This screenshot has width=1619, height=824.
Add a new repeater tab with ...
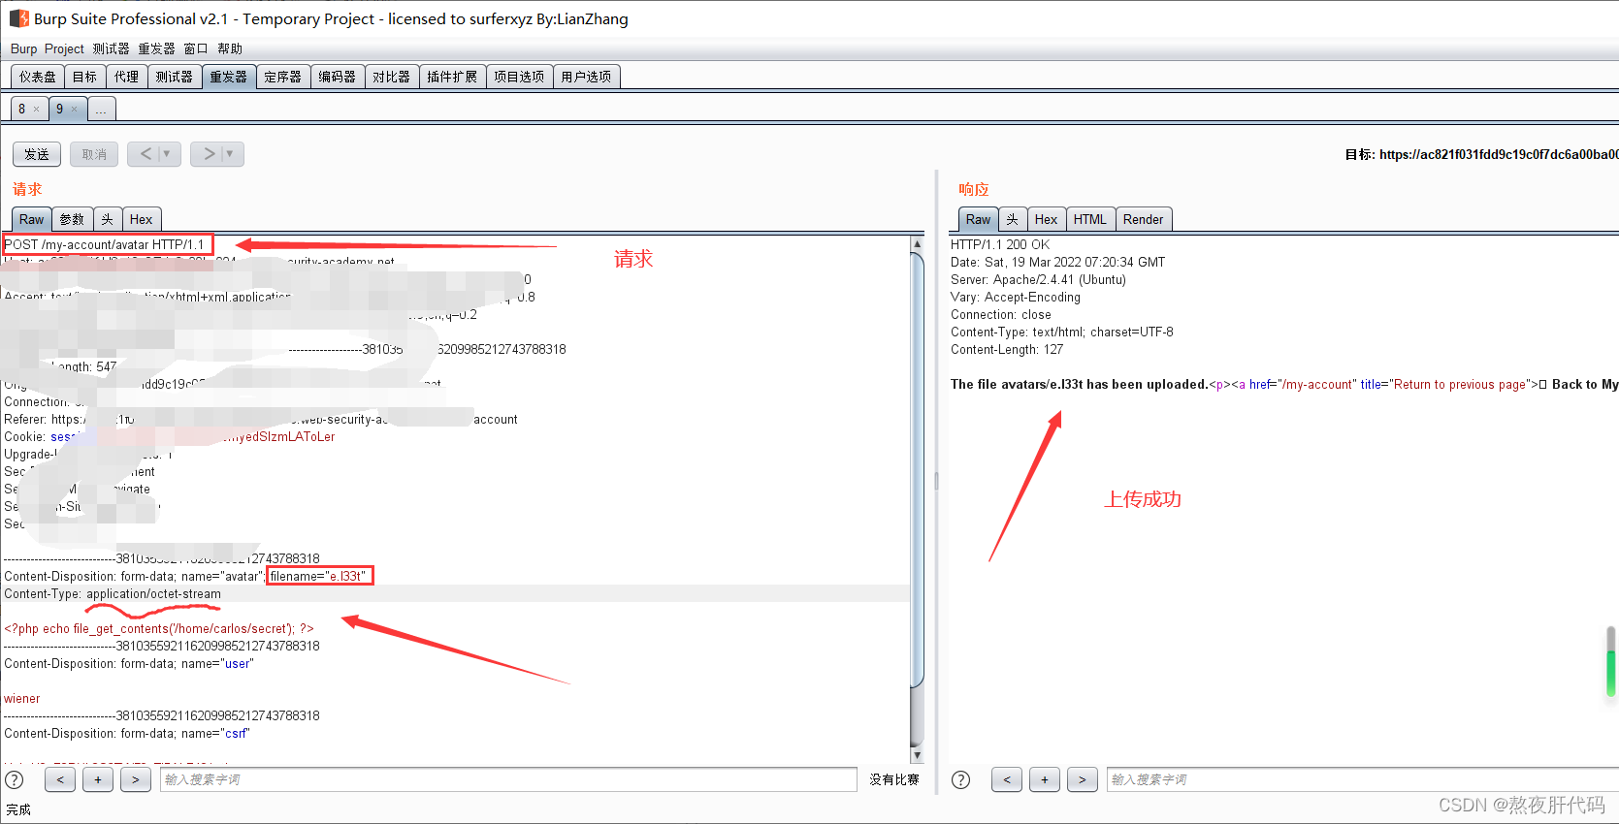pyautogui.click(x=102, y=109)
